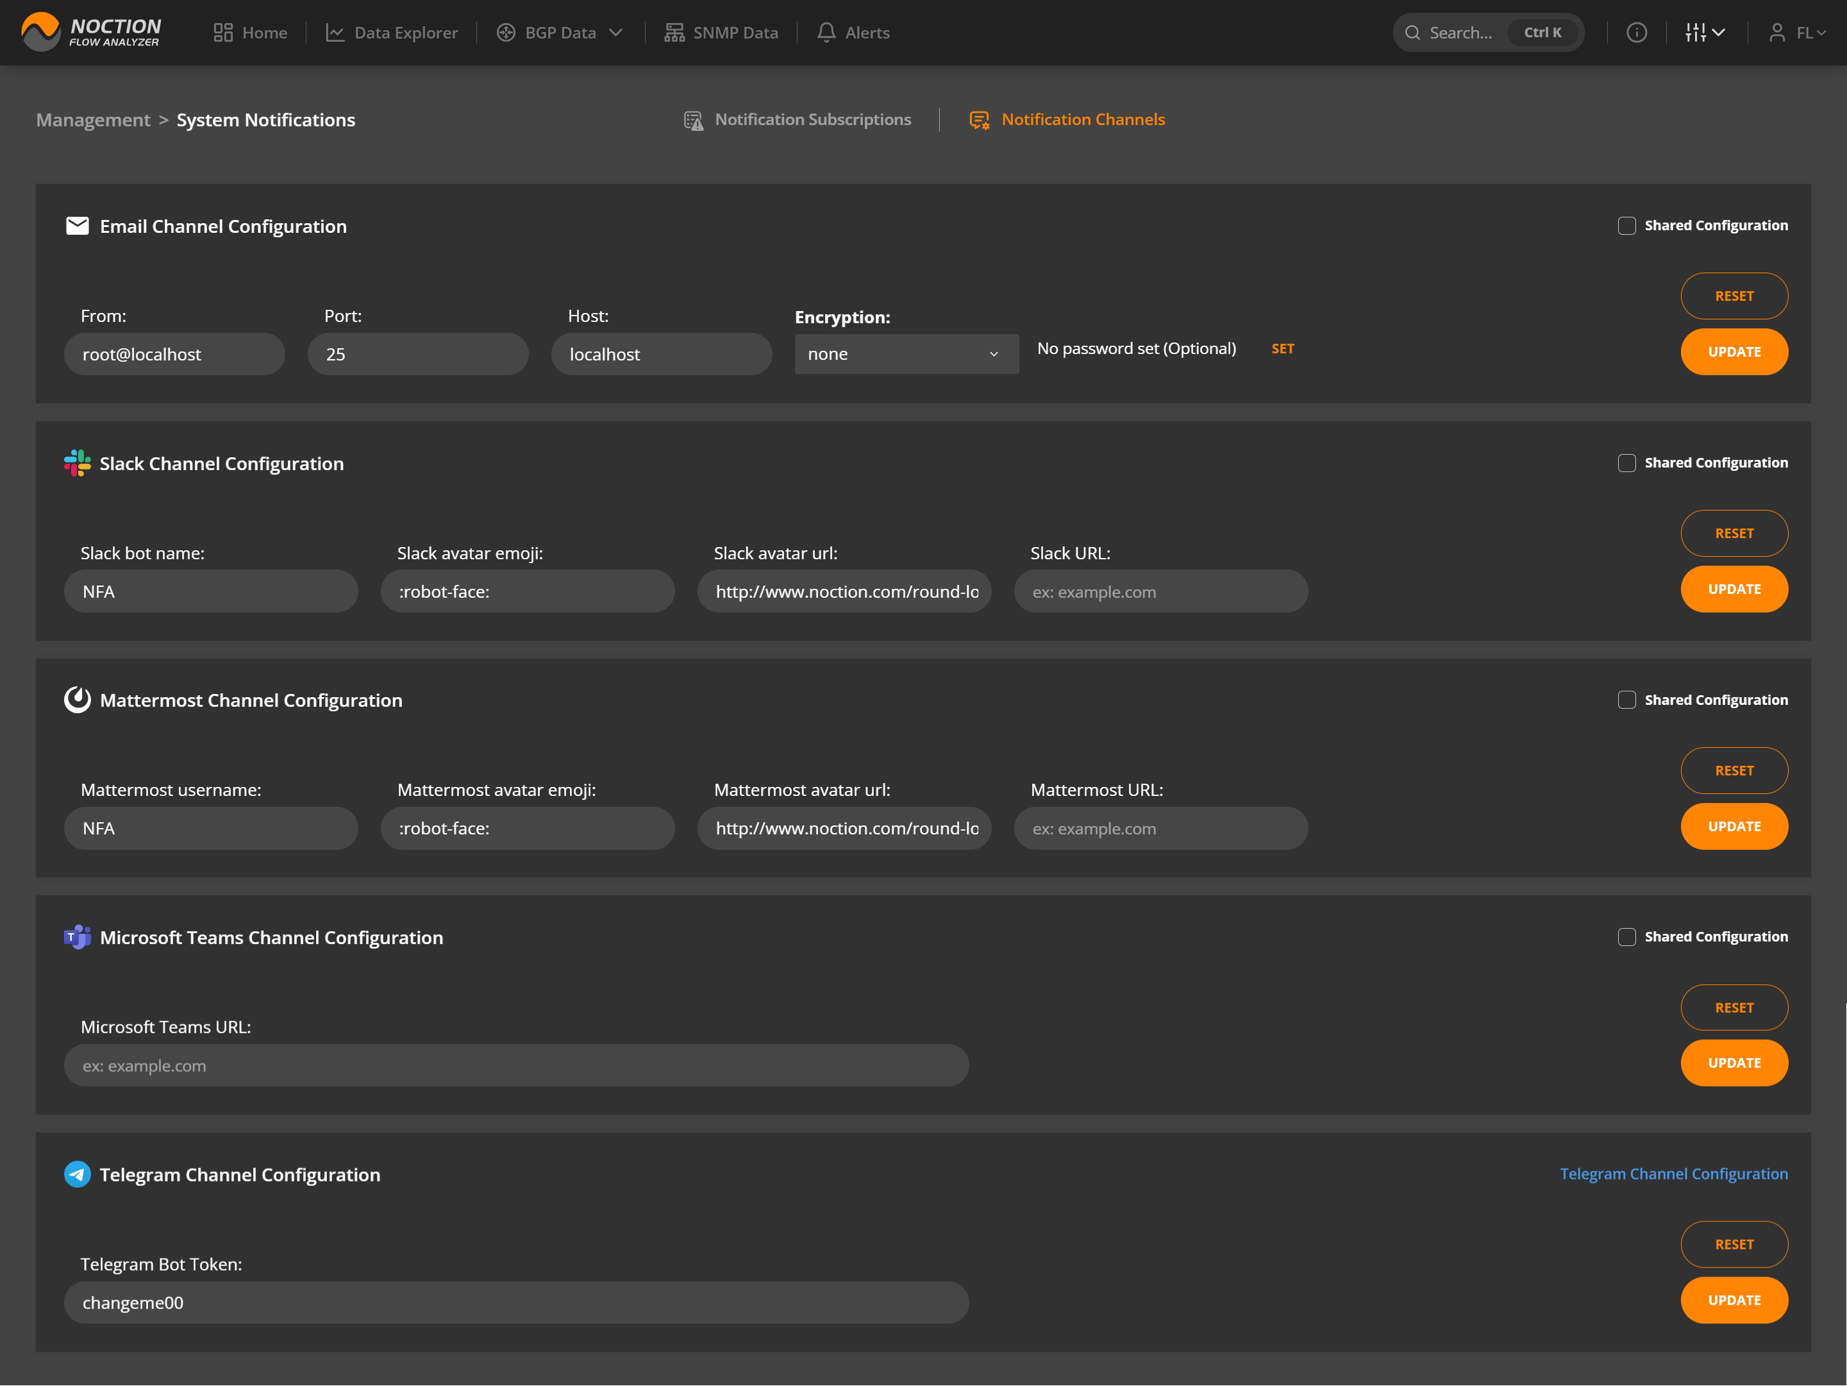1847x1386 pixels.
Task: Click the Slack channel icon
Action: [x=77, y=464]
